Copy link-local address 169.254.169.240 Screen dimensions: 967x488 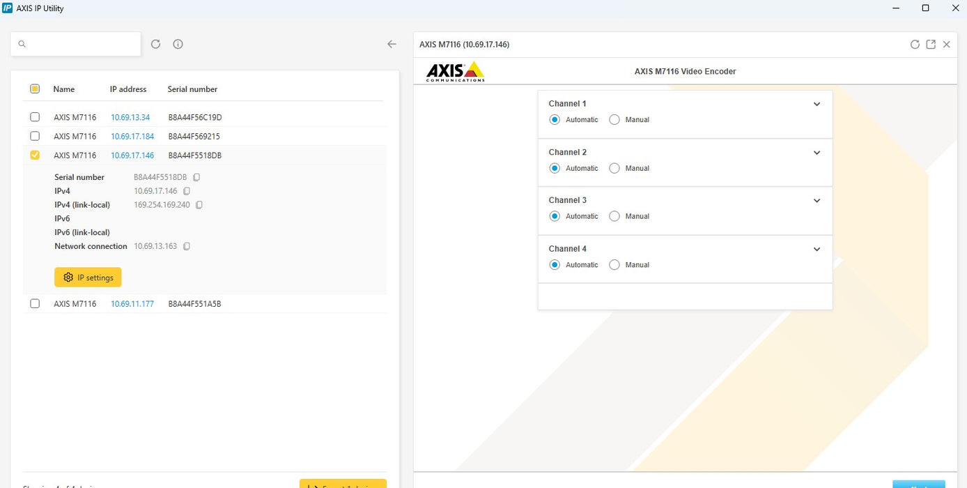(199, 205)
